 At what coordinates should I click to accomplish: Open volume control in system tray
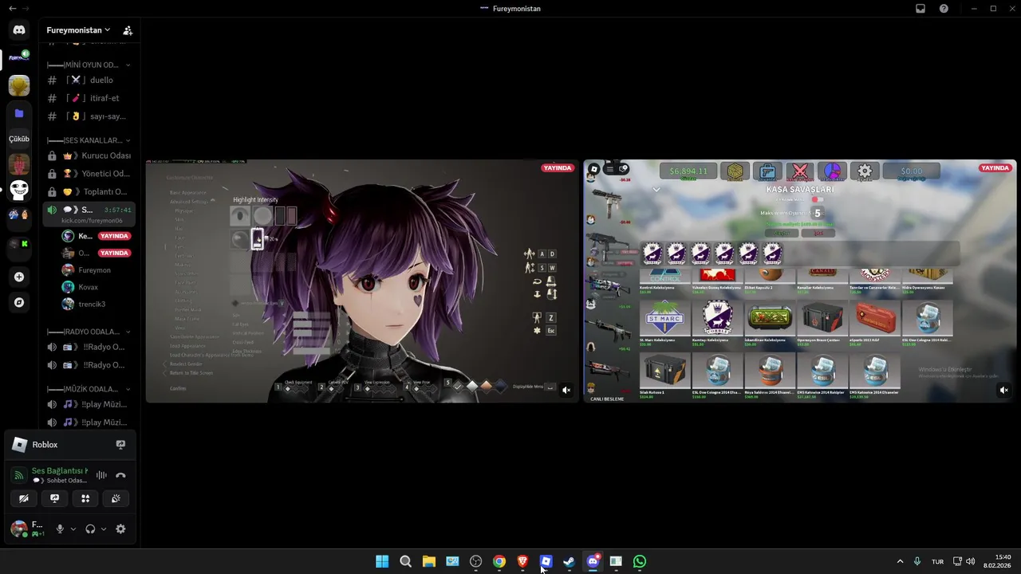(x=971, y=561)
